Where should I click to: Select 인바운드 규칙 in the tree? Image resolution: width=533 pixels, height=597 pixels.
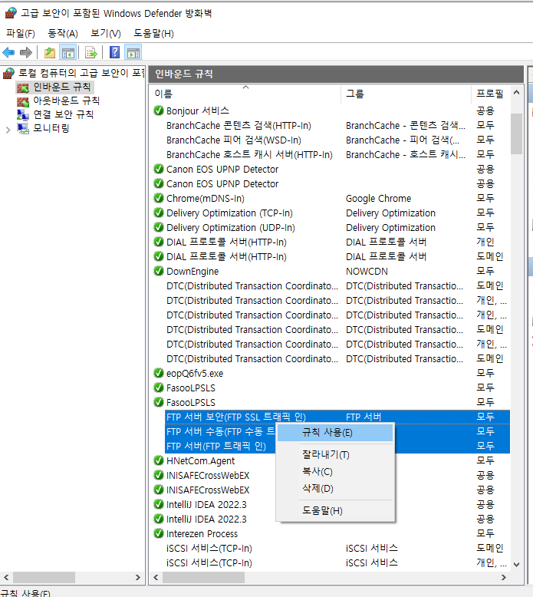62,87
